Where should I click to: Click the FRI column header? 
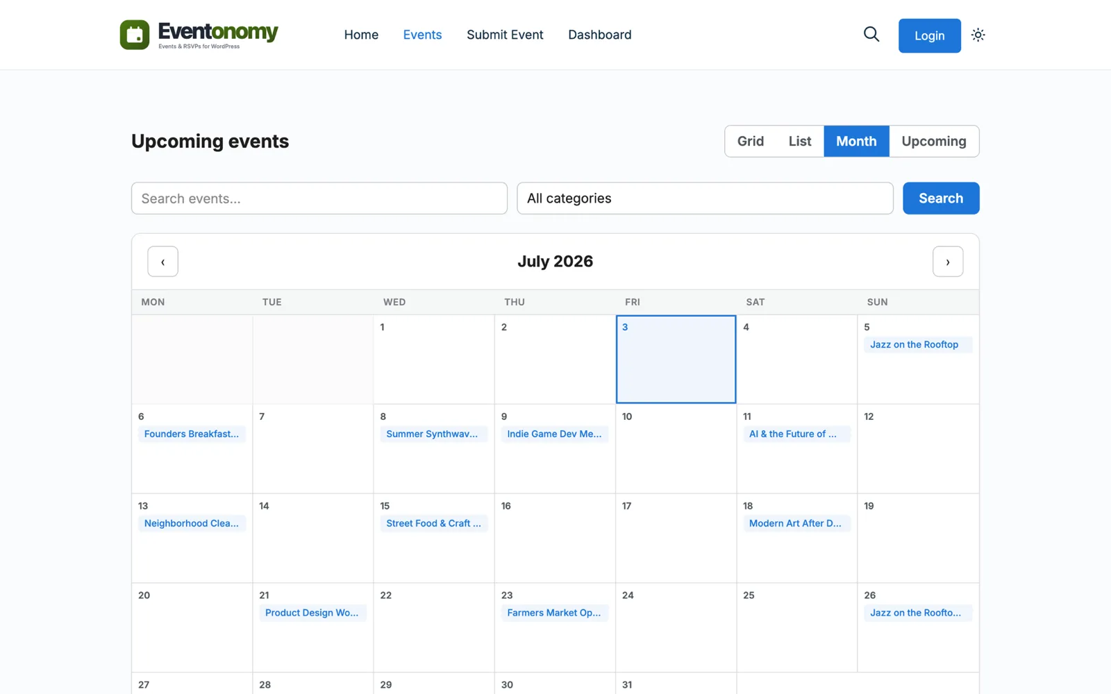pyautogui.click(x=633, y=302)
